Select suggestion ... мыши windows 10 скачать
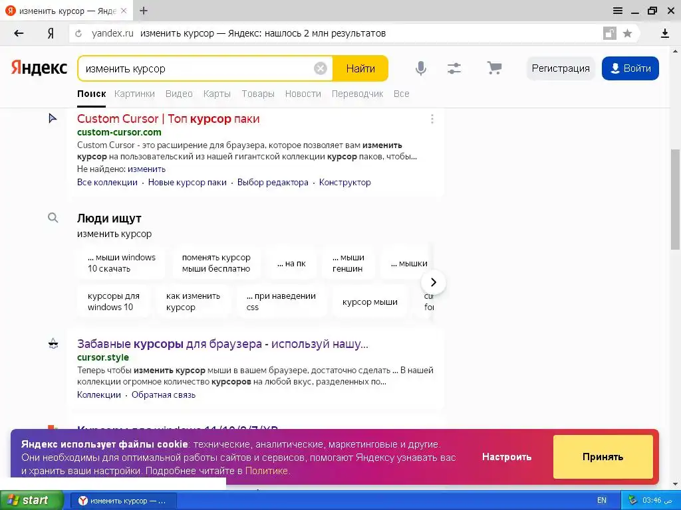The width and height of the screenshot is (681, 510). tap(121, 263)
